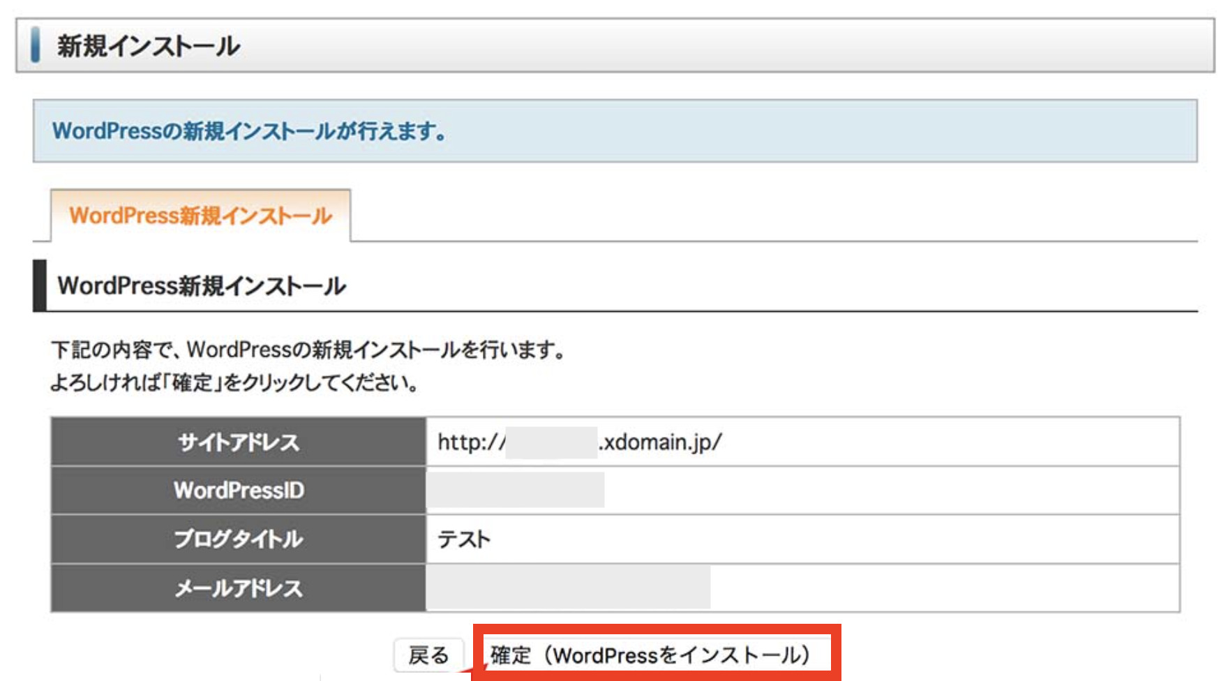Click the WordPressID header cell
The height and width of the screenshot is (681, 1228).
pyautogui.click(x=239, y=491)
